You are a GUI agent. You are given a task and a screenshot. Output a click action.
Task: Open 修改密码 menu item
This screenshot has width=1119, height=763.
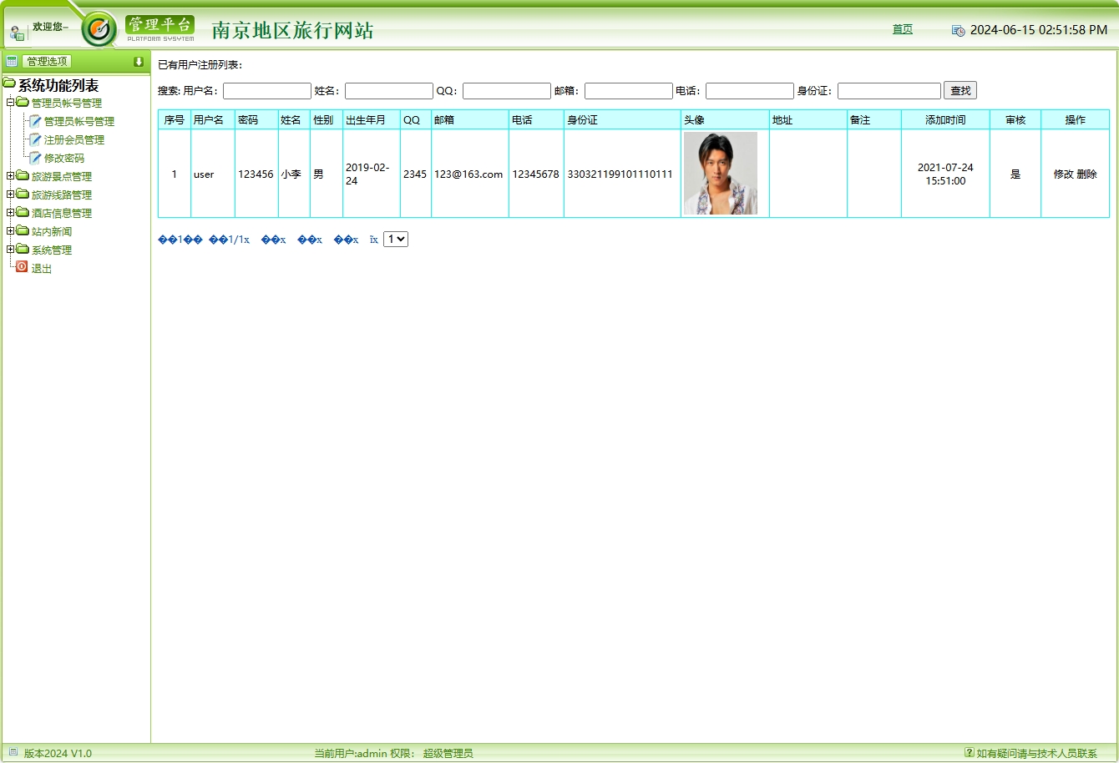[63, 158]
